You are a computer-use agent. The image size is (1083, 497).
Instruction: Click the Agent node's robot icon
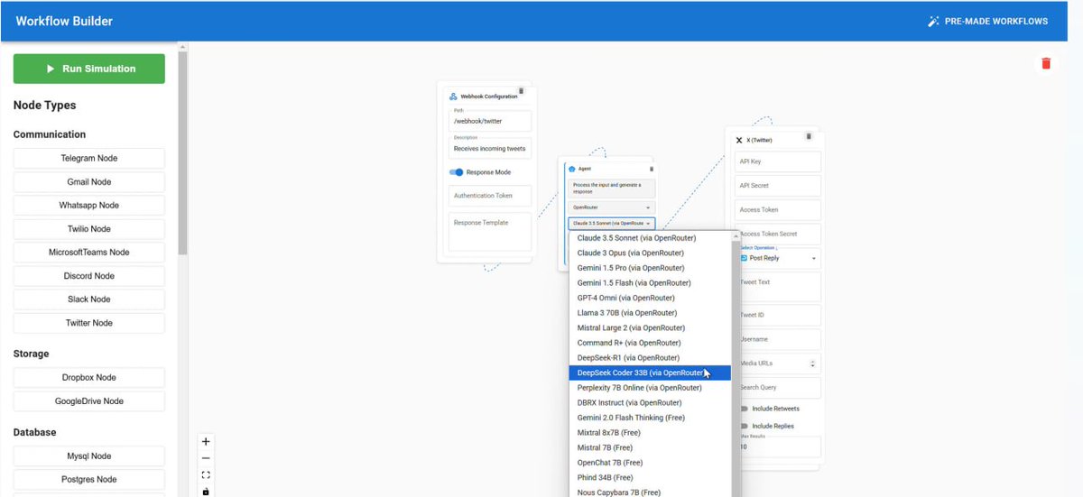point(572,169)
